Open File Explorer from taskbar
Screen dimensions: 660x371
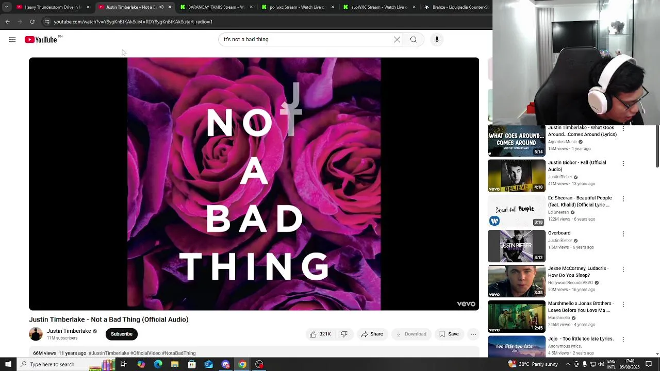point(175,364)
